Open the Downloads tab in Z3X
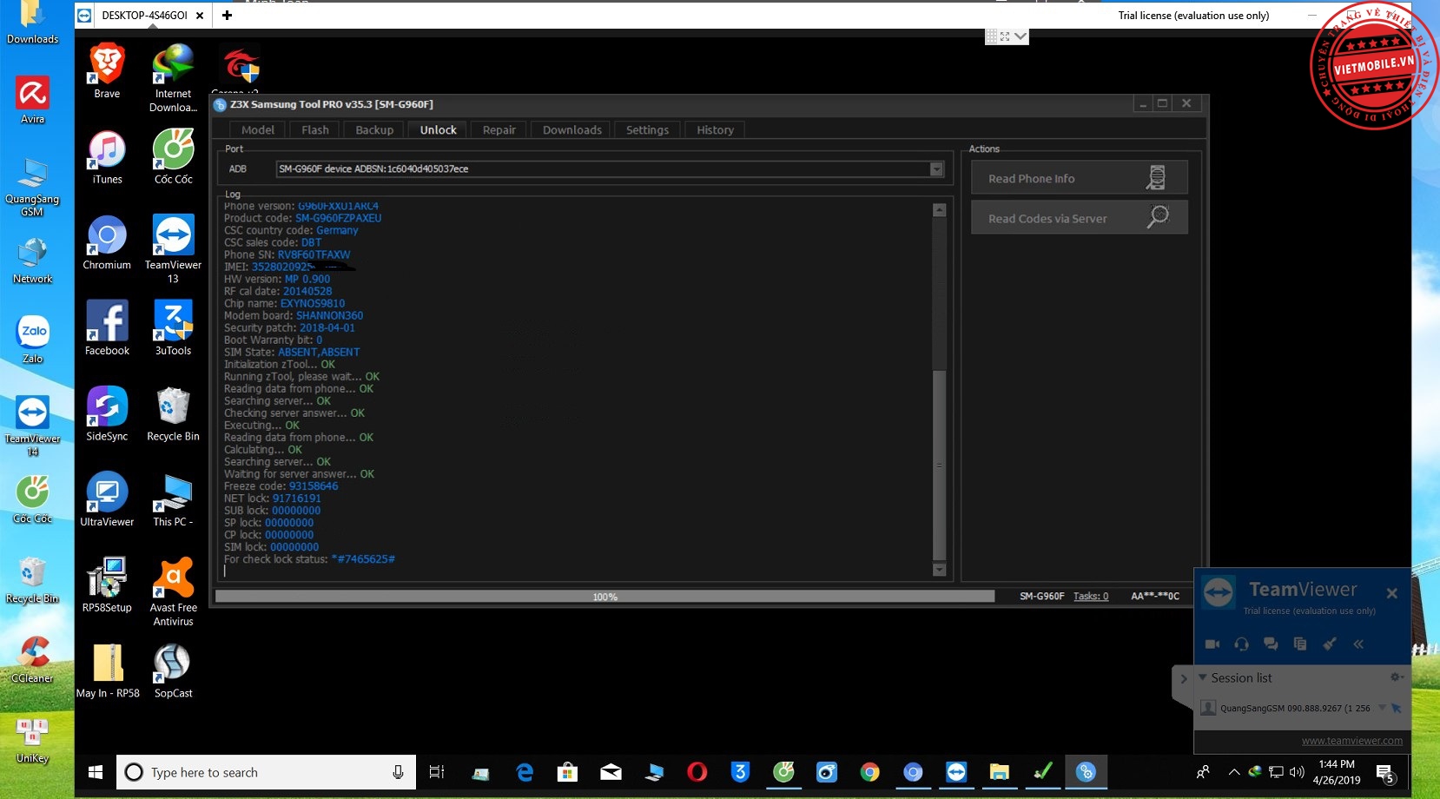This screenshot has height=799, width=1440. pyautogui.click(x=571, y=129)
